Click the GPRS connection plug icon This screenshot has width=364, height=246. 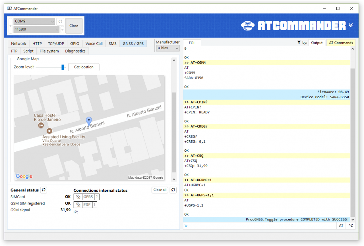78,197
